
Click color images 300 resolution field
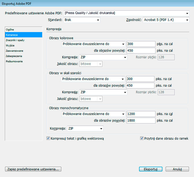pos(141,44)
